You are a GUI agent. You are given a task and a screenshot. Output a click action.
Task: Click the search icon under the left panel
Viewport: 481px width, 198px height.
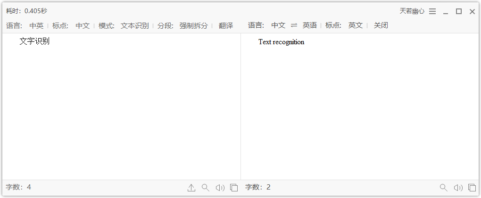click(205, 188)
